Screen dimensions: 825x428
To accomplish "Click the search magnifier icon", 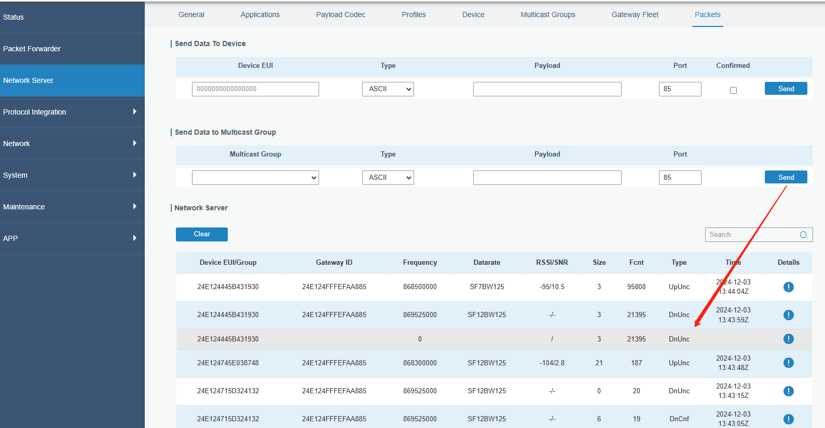I will coord(803,235).
